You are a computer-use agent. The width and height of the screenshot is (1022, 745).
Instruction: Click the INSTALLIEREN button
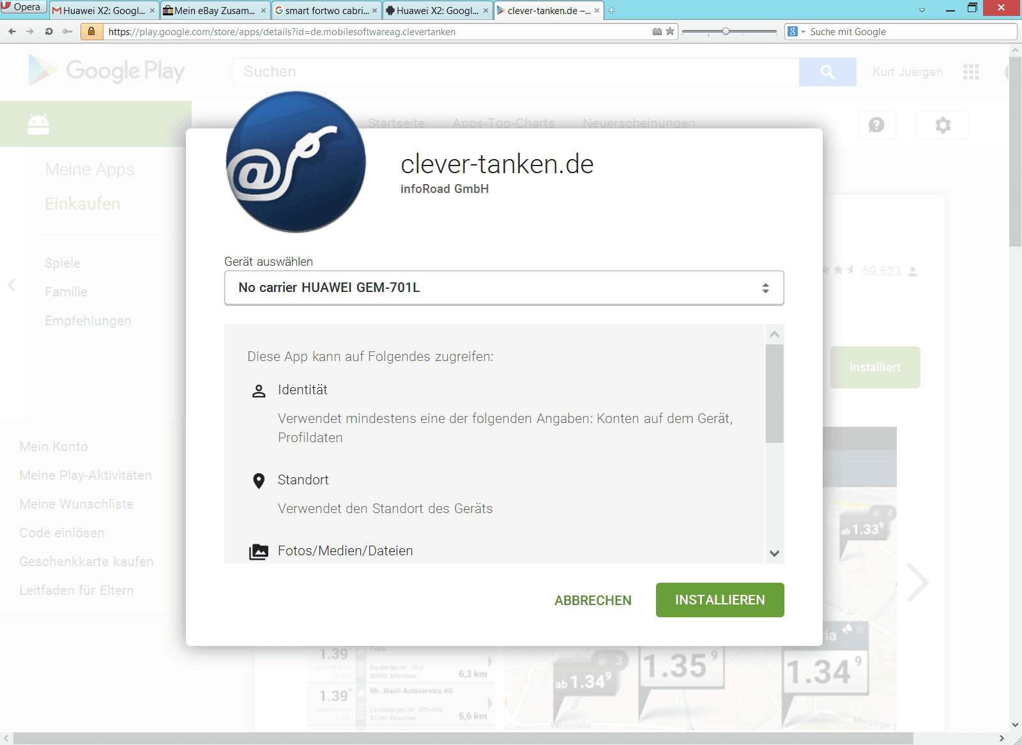pos(720,600)
